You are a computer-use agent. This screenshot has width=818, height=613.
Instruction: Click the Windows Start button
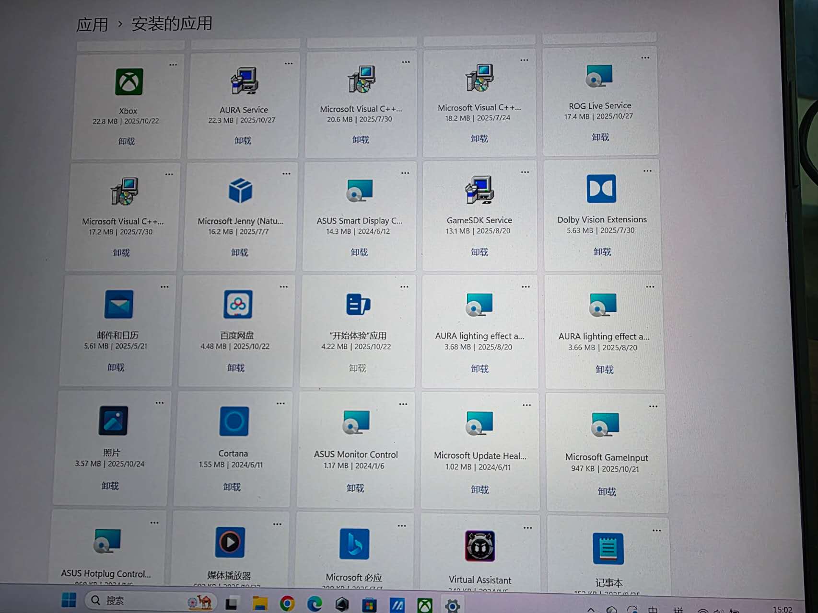pyautogui.click(x=69, y=600)
